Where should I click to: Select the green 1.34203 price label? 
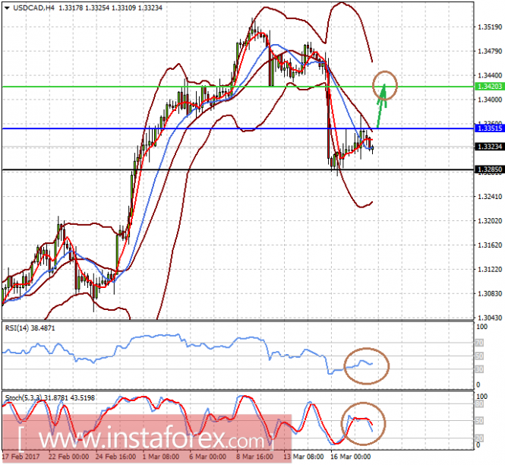click(x=490, y=87)
